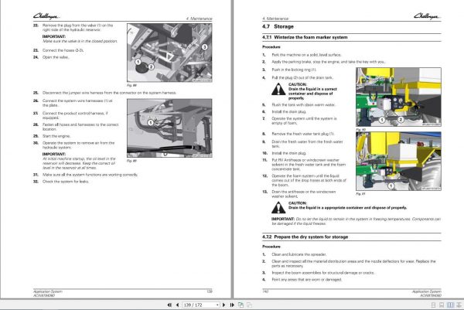Click the '4.7 Storage' heading

(278, 26)
